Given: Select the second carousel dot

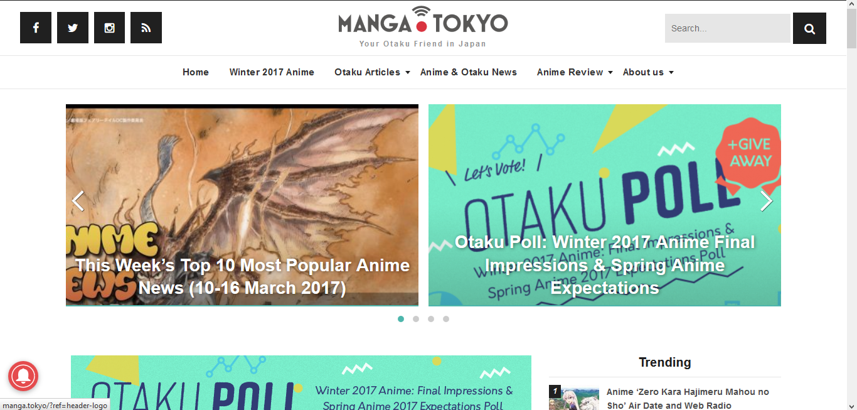Looking at the screenshot, I should [416, 319].
